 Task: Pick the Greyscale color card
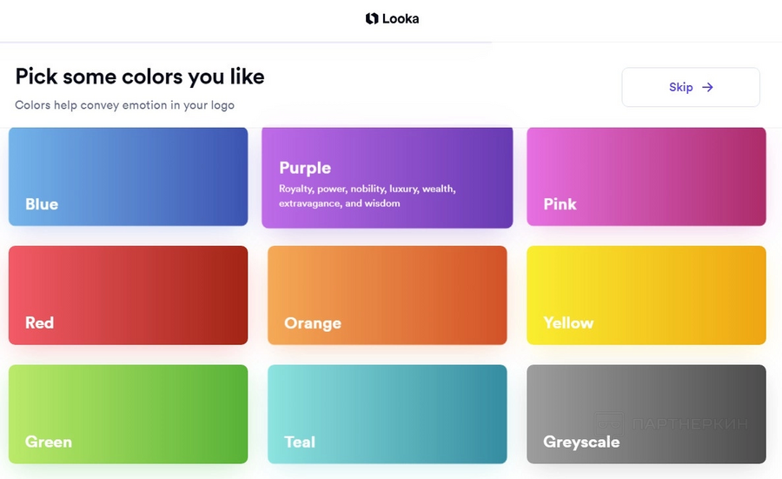tap(646, 414)
